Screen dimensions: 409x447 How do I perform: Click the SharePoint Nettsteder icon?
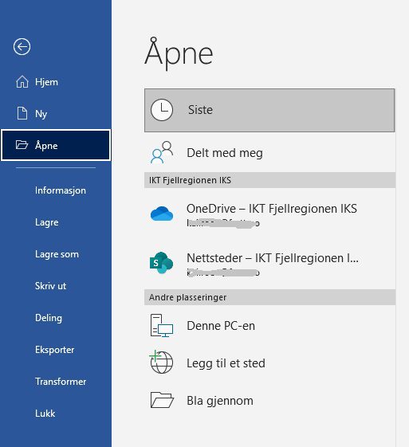pyautogui.click(x=161, y=263)
